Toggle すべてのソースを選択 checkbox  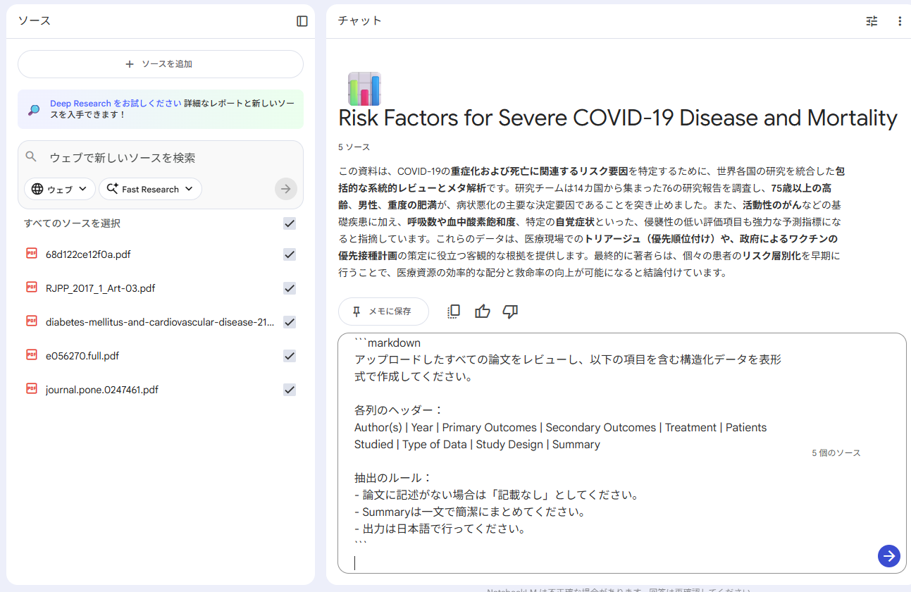290,223
